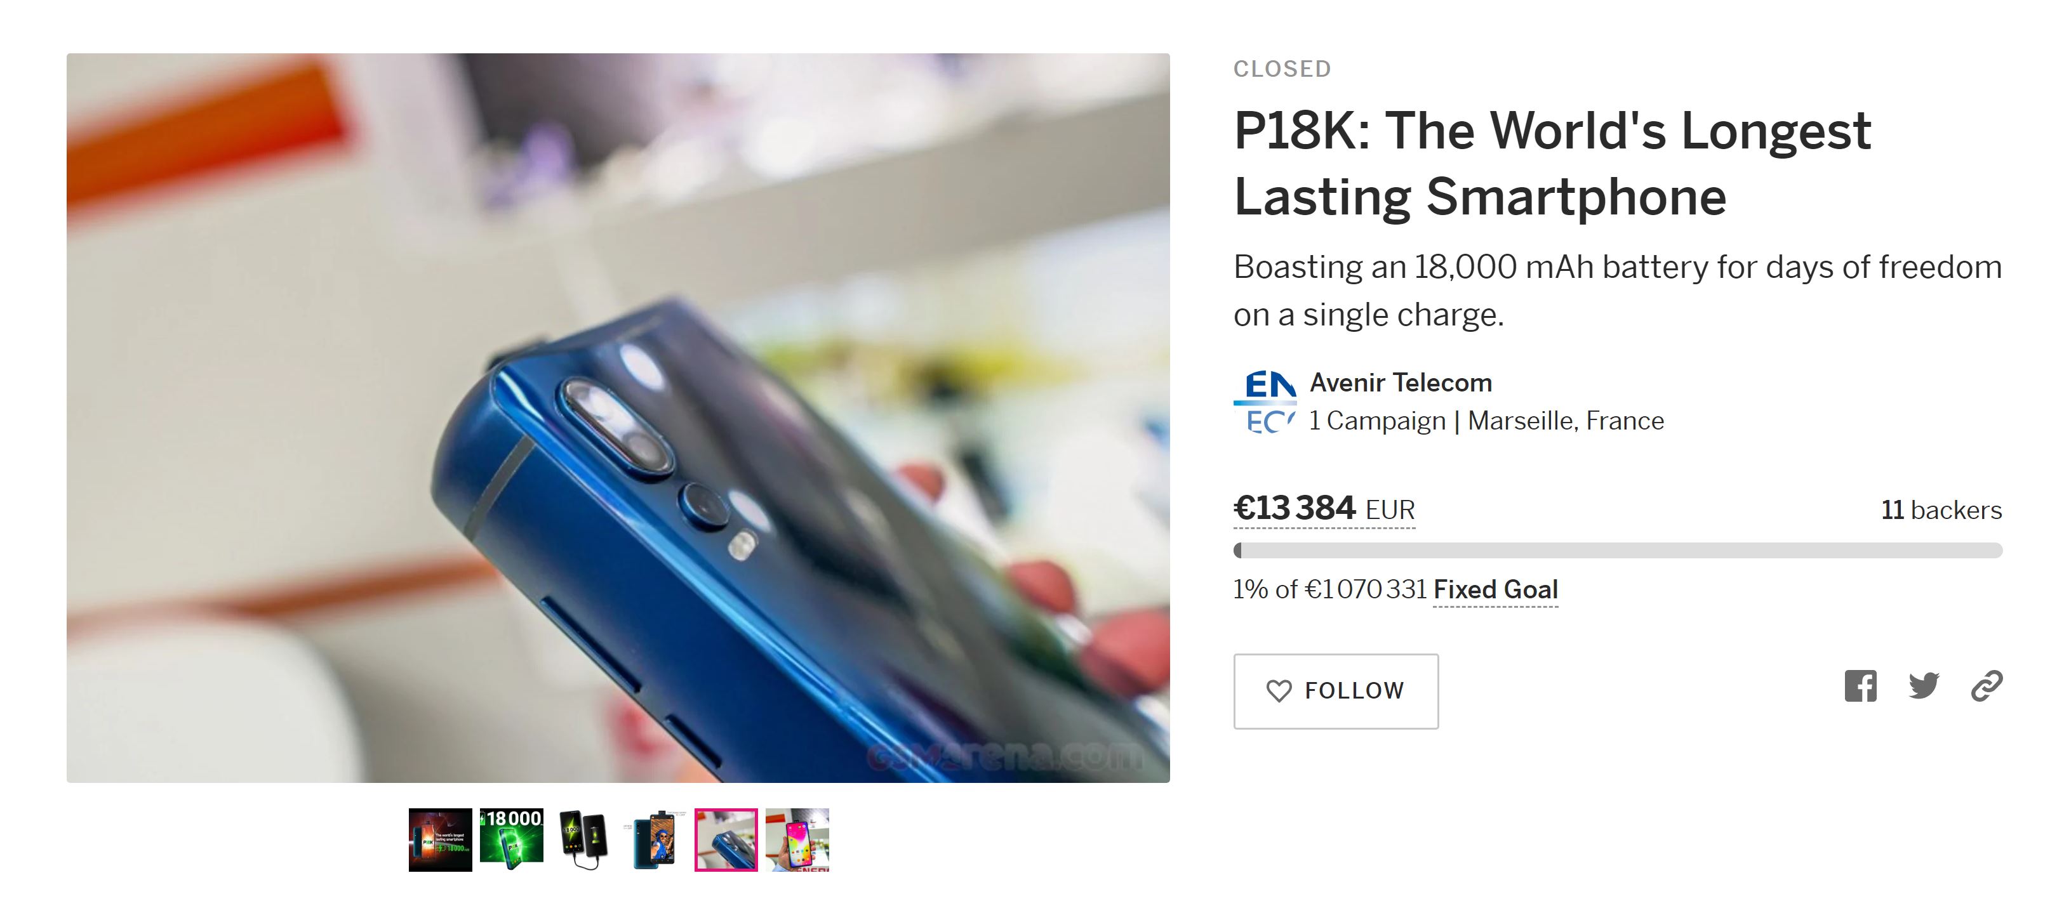Open Avenir Telecom campaigner profile
The width and height of the screenshot is (2064, 913).
pyautogui.click(x=1401, y=383)
